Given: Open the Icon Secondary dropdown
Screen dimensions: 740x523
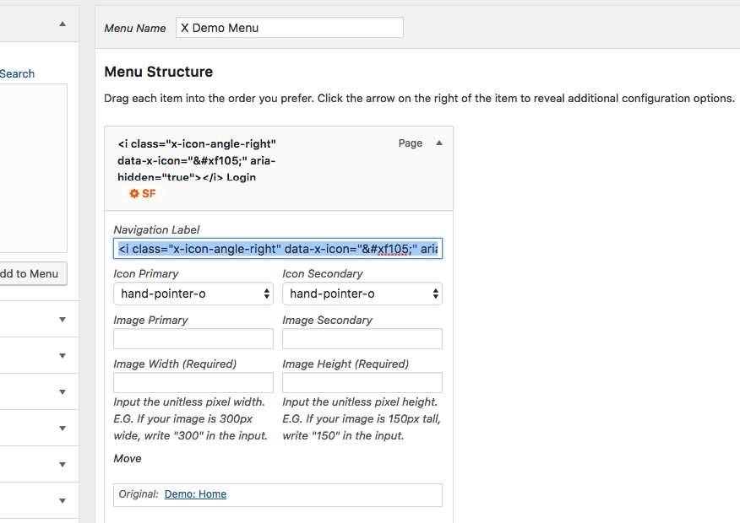Looking at the screenshot, I should click(362, 294).
